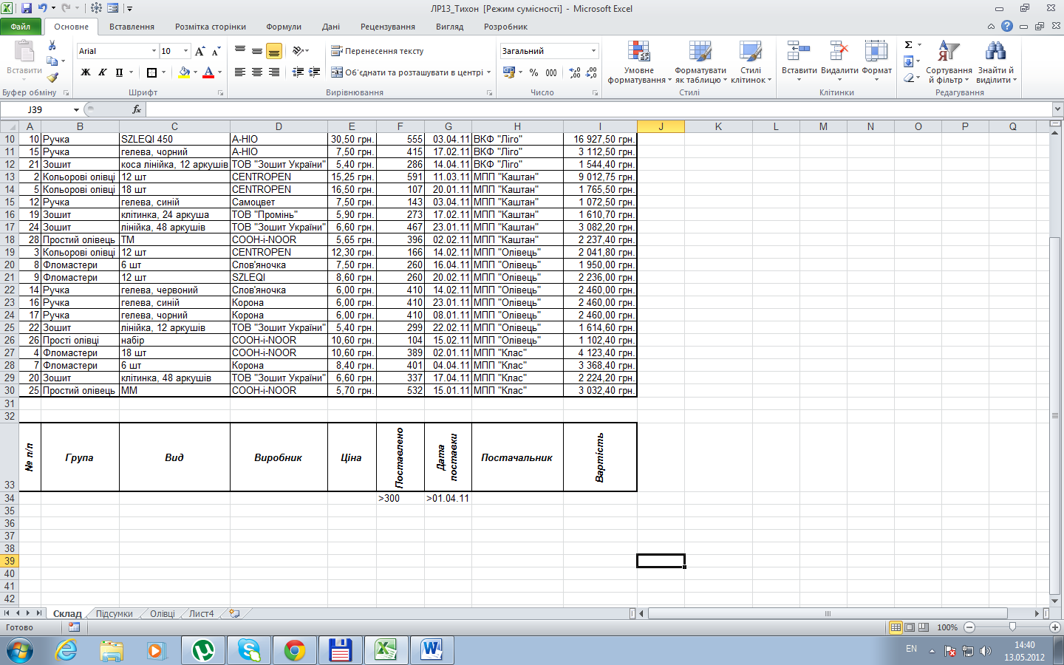The image size is (1064, 665).
Task: Toggle Bold (Ж) formatting
Action: click(x=86, y=72)
